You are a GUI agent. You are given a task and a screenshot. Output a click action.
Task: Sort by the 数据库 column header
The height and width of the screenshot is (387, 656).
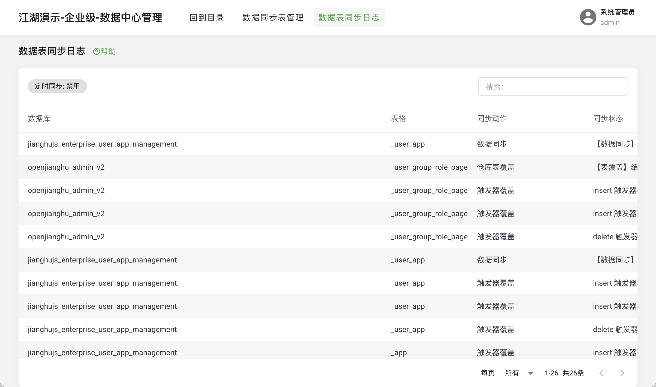coord(39,118)
